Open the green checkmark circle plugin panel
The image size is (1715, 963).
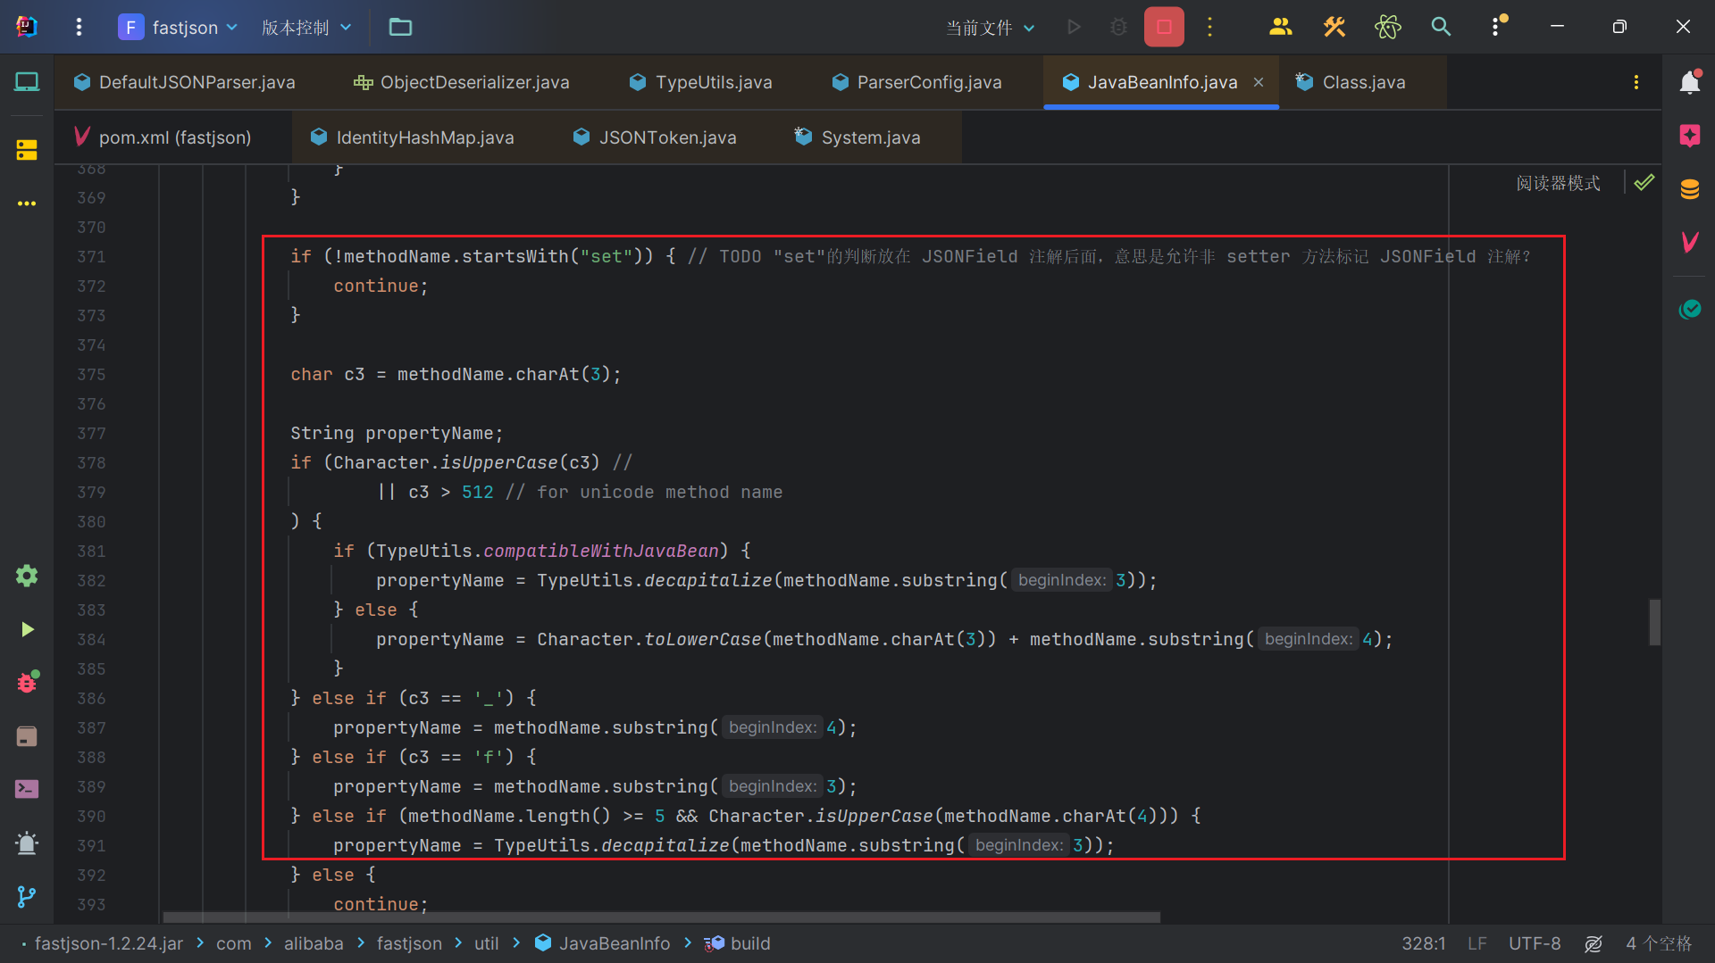pyautogui.click(x=1689, y=309)
